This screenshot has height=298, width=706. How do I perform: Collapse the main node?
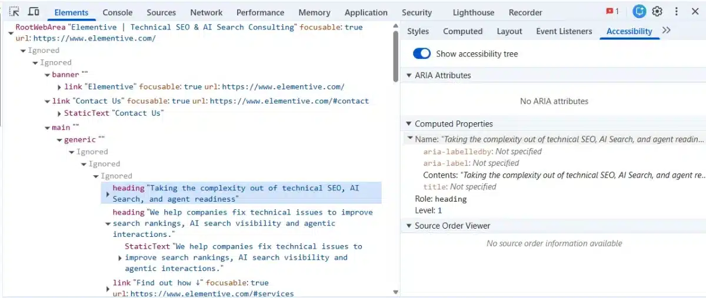click(47, 128)
